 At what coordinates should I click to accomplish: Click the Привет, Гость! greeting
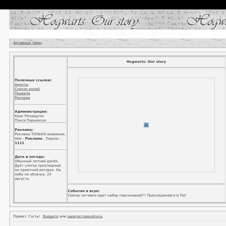[26, 216]
